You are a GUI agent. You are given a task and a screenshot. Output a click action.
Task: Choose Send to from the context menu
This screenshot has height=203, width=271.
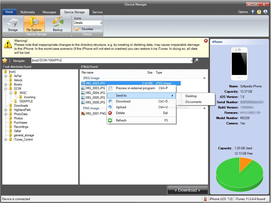point(121,95)
